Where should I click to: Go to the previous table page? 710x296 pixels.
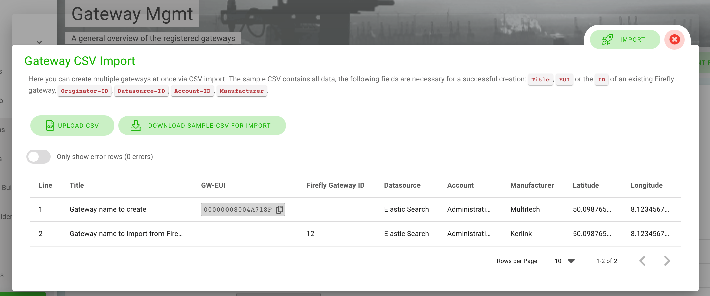pos(642,261)
